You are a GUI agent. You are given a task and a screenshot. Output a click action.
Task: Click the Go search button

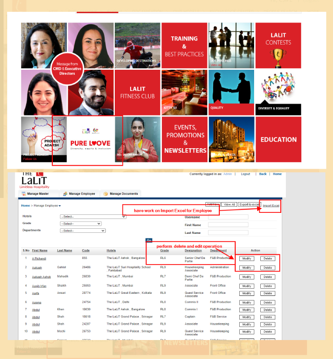(149, 240)
